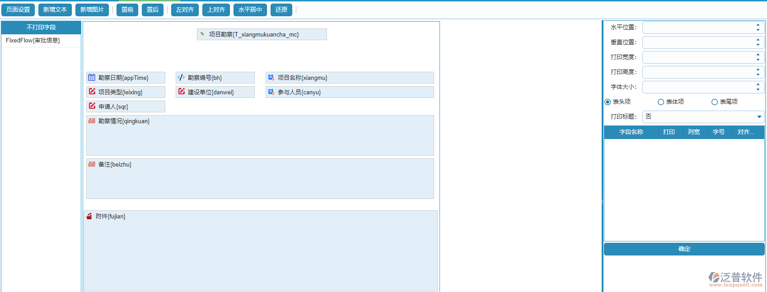
Task: Click the 置后 toolbar button
Action: (x=153, y=9)
